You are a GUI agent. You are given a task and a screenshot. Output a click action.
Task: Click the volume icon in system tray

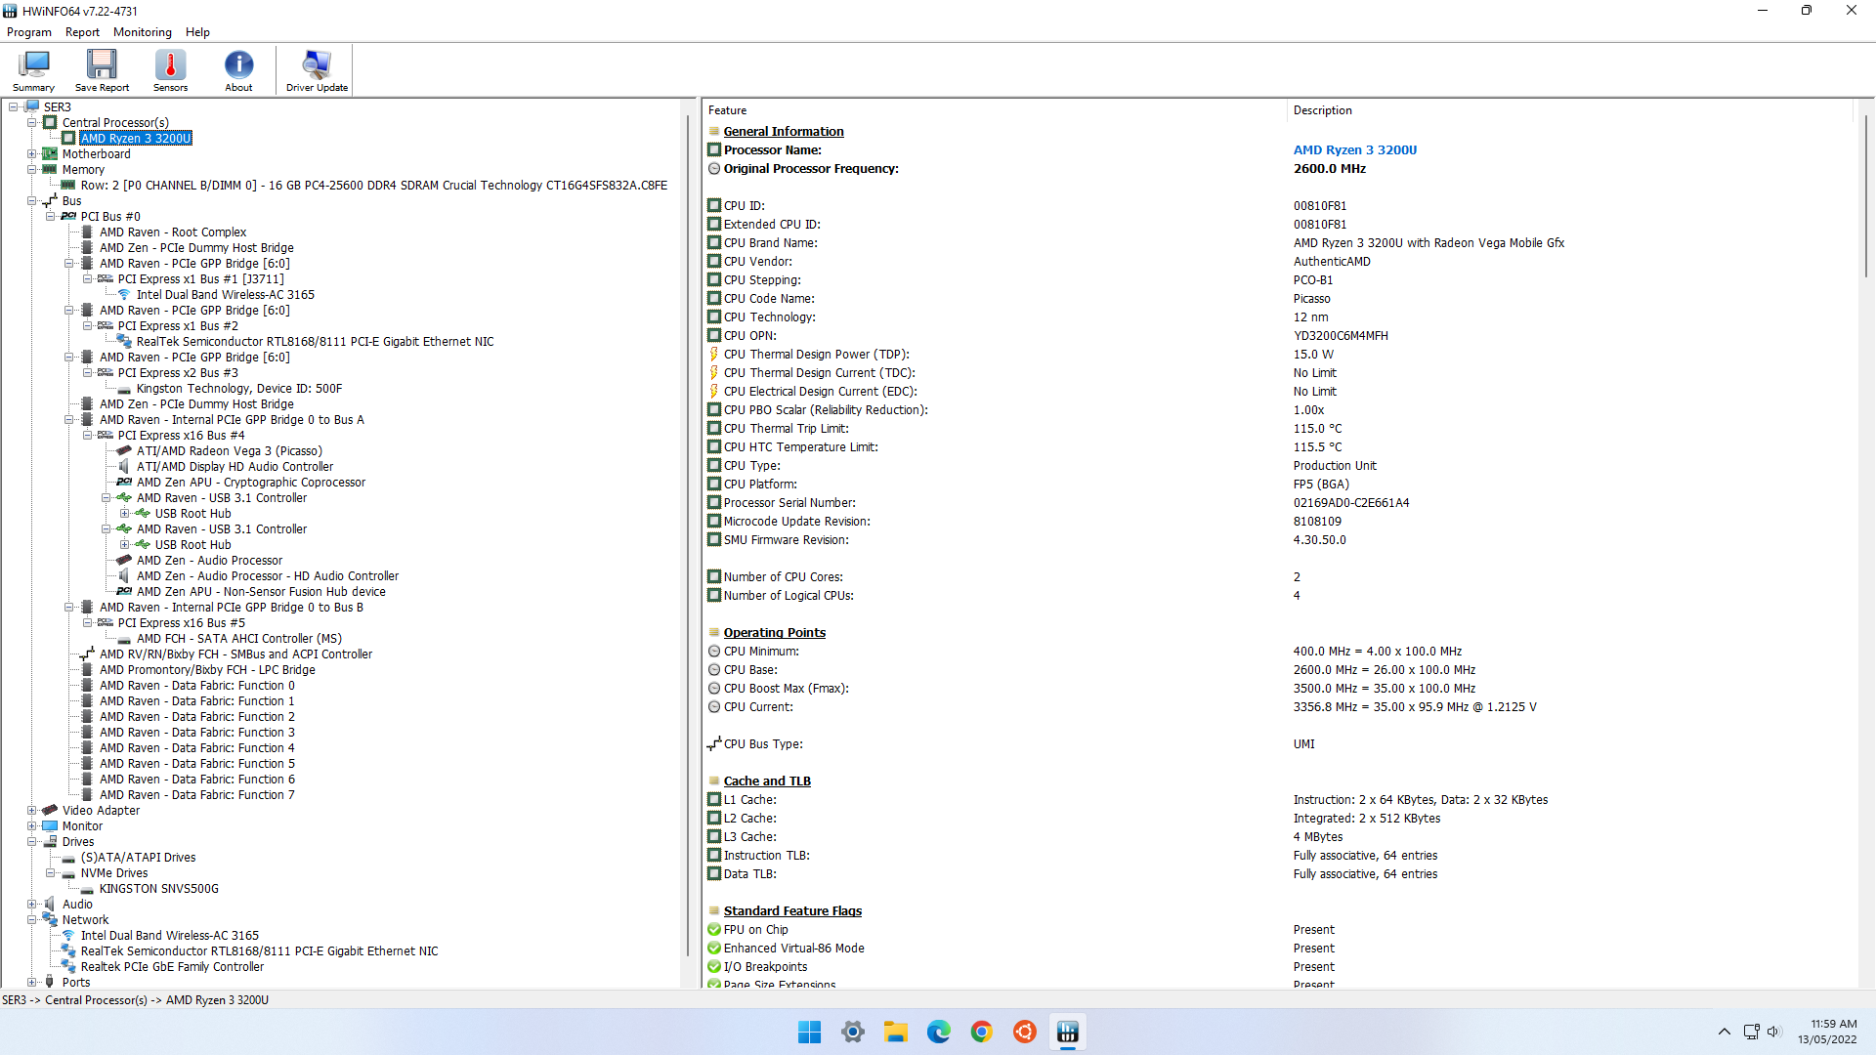coord(1774,1032)
